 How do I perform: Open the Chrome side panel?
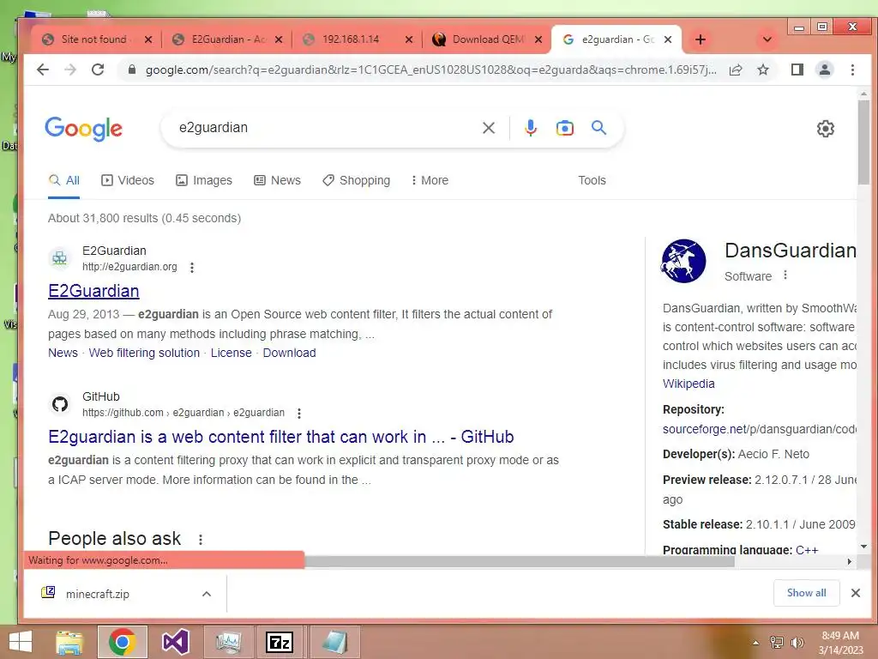point(797,70)
